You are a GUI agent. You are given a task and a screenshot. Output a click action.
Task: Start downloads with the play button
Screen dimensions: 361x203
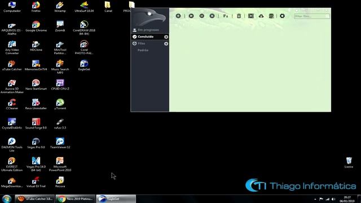coord(191,16)
